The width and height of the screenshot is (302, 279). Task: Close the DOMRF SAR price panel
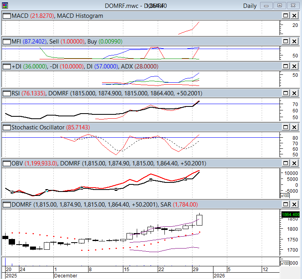click(294, 204)
